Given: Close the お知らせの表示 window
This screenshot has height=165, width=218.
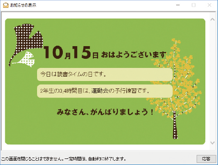Looking at the screenshot, I should (x=209, y=5).
